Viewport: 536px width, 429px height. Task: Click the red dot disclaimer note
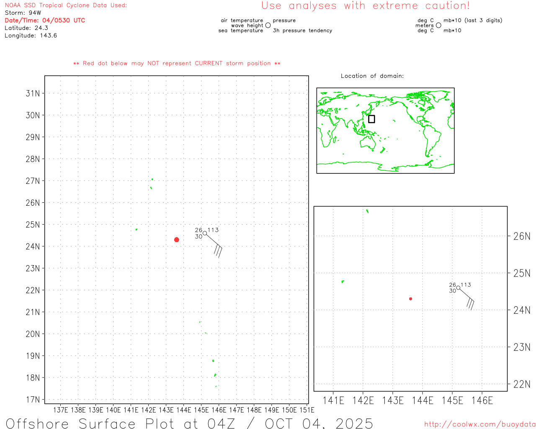coord(177,63)
